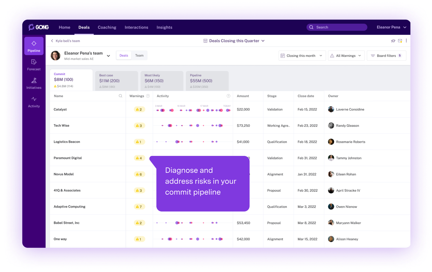Click the help icon beside Warnings header
This screenshot has height=272, width=432.
[x=148, y=96]
